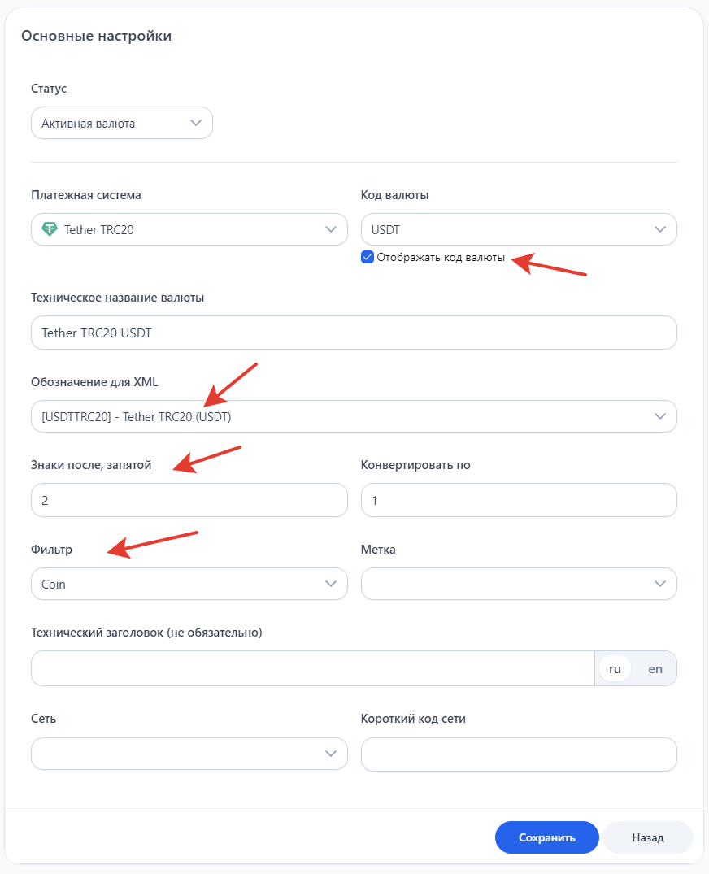Viewport: 709px width, 874px height.
Task: Select the Конвертировать по input
Action: click(519, 500)
